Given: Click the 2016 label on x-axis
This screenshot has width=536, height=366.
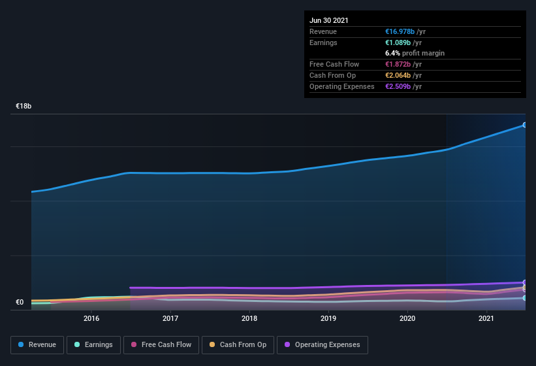Looking at the screenshot, I should tap(91, 318).
